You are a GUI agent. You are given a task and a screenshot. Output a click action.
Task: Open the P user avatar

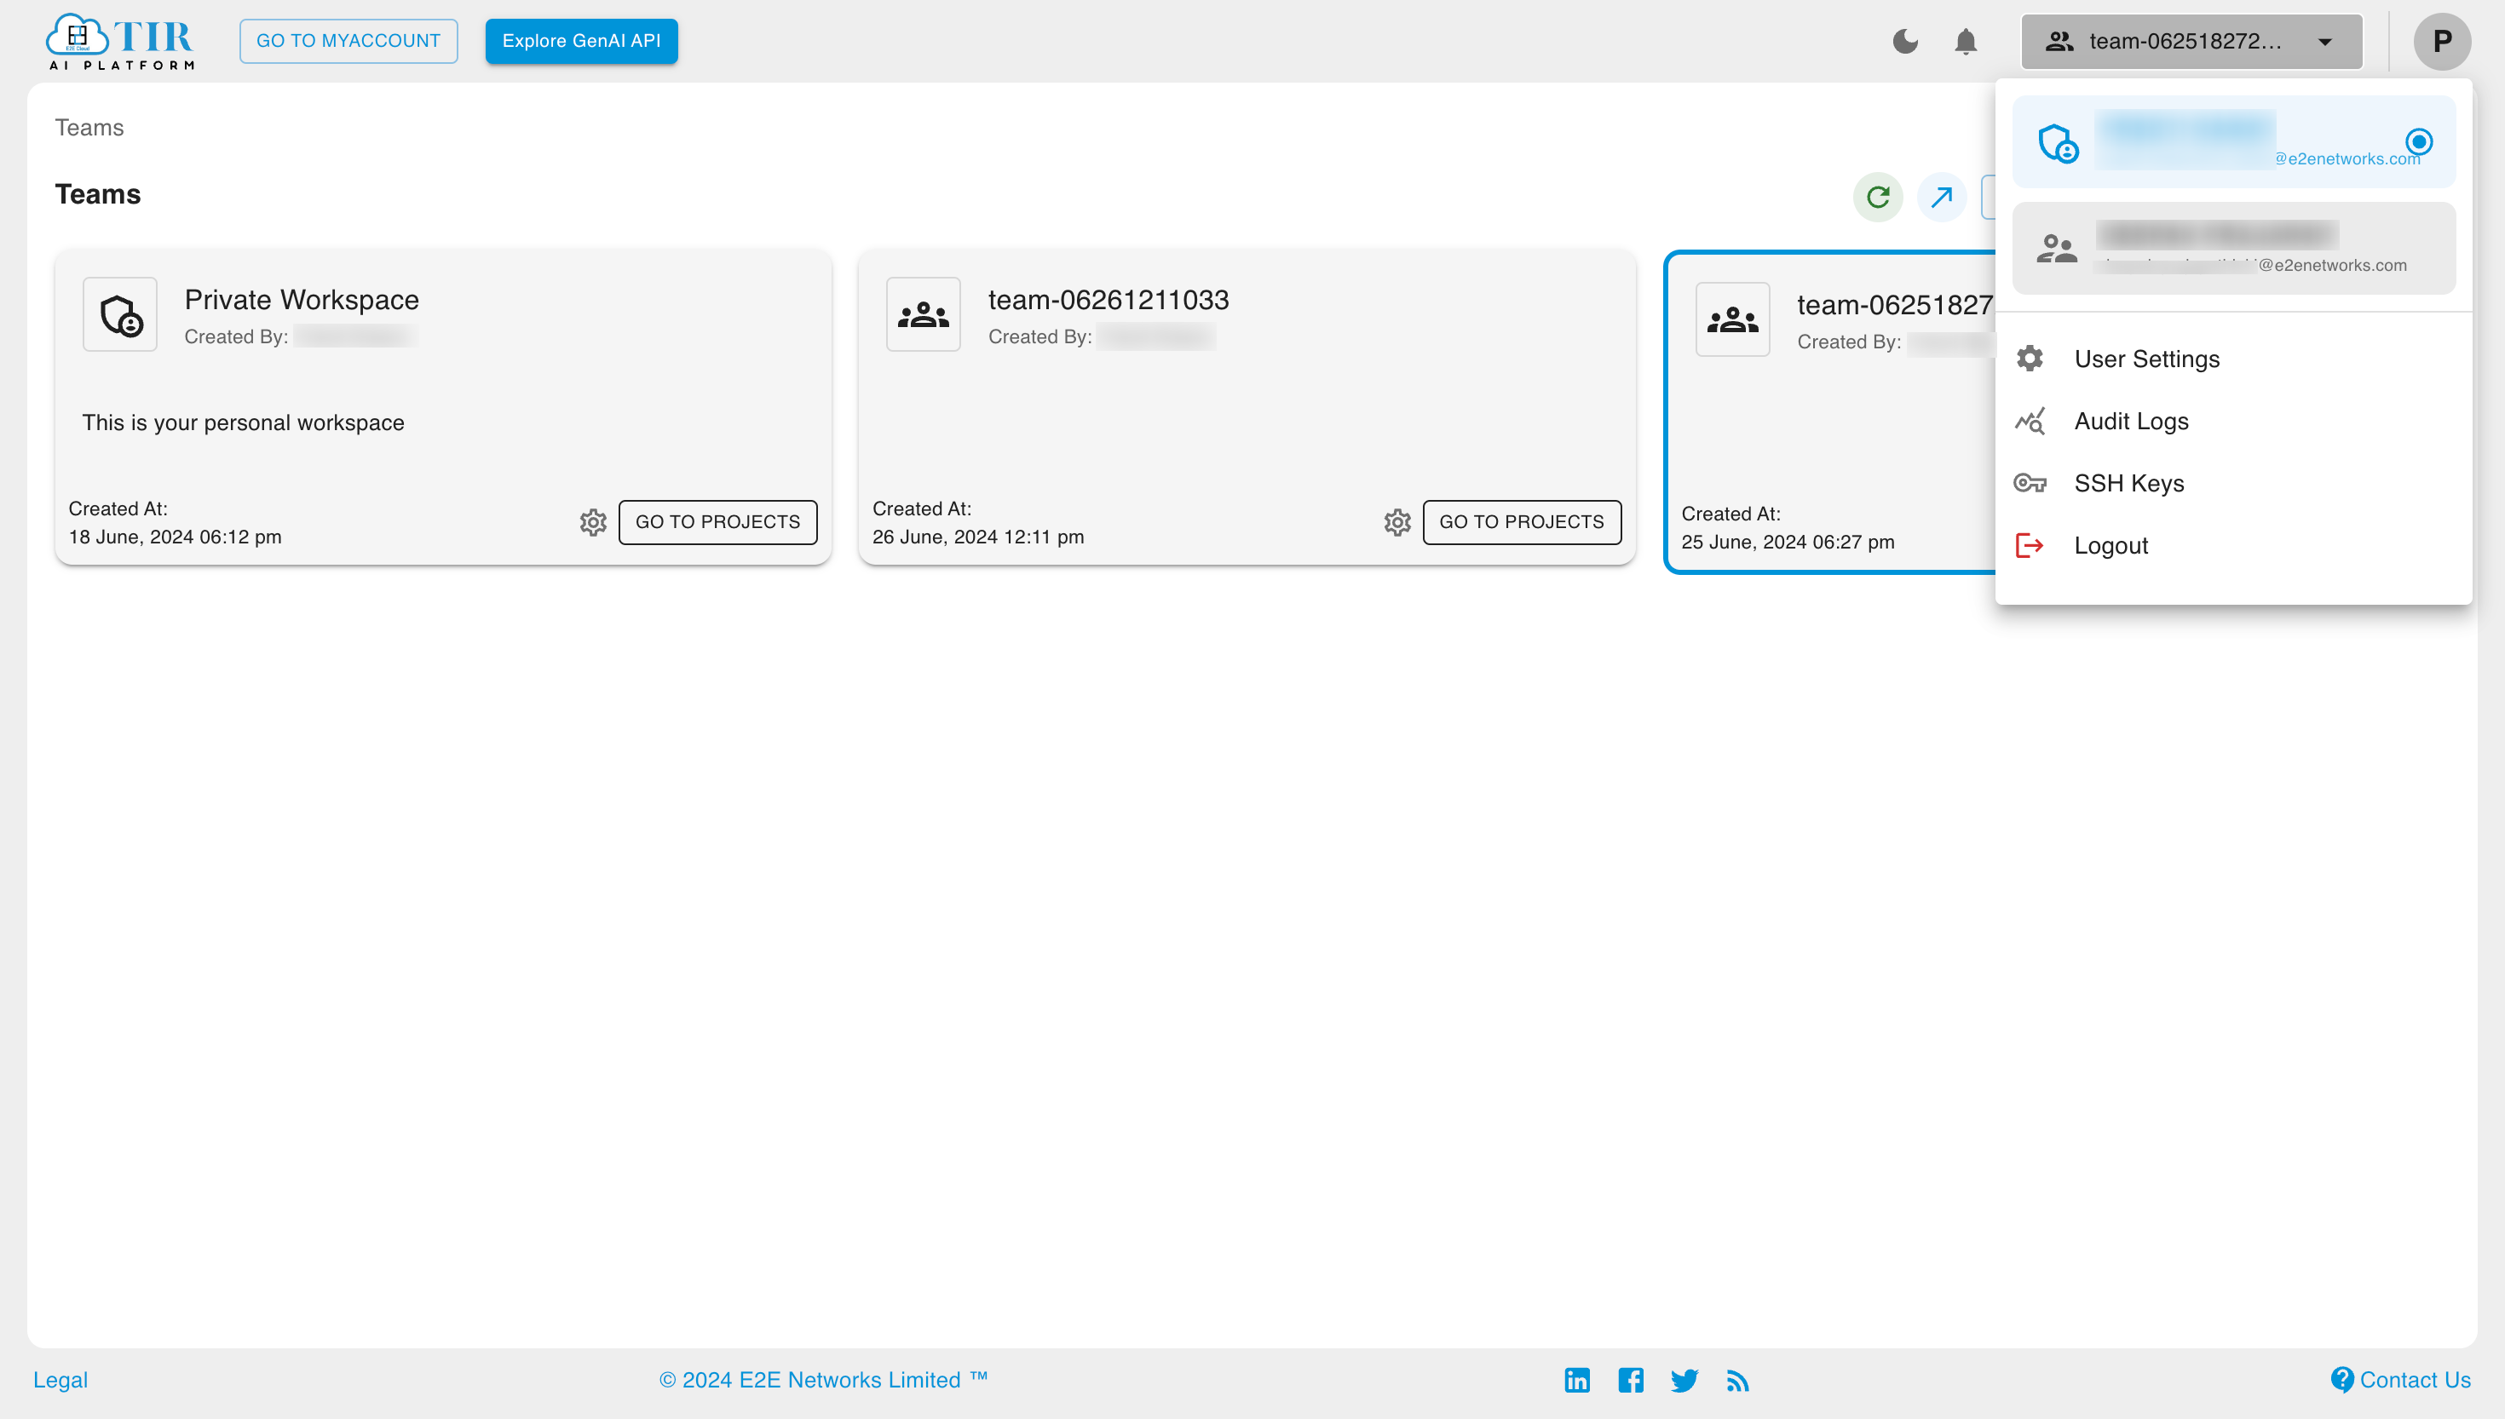(2442, 41)
